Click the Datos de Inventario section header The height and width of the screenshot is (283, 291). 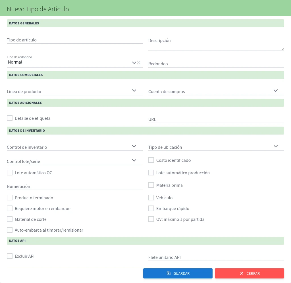pos(145,131)
